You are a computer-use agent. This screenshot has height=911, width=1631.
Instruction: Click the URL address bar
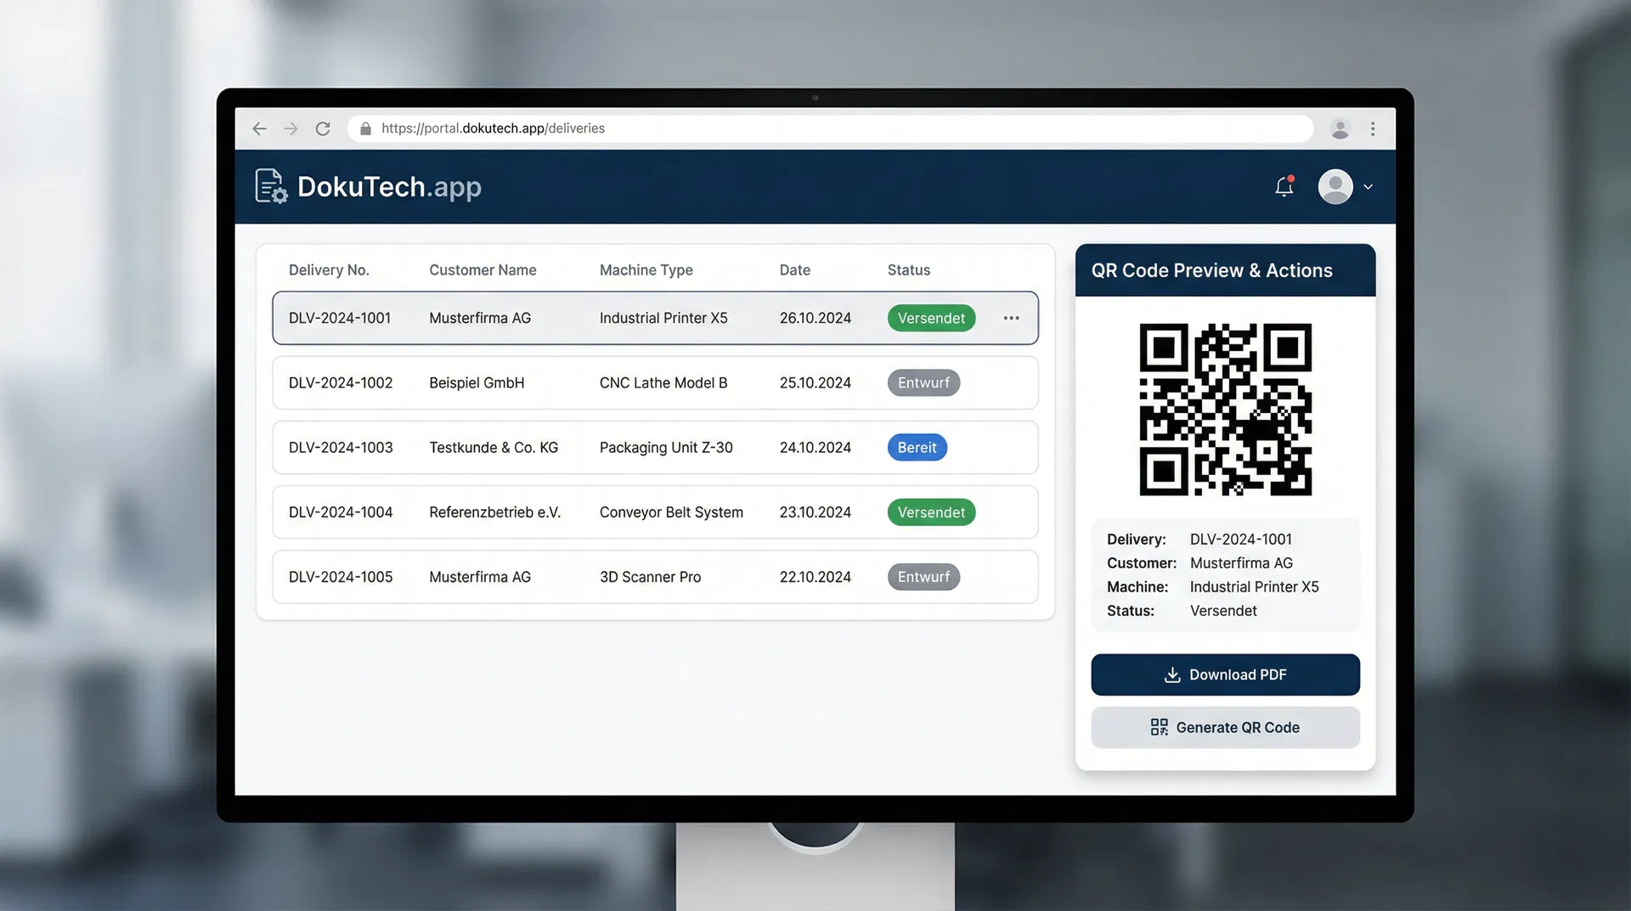click(832, 128)
